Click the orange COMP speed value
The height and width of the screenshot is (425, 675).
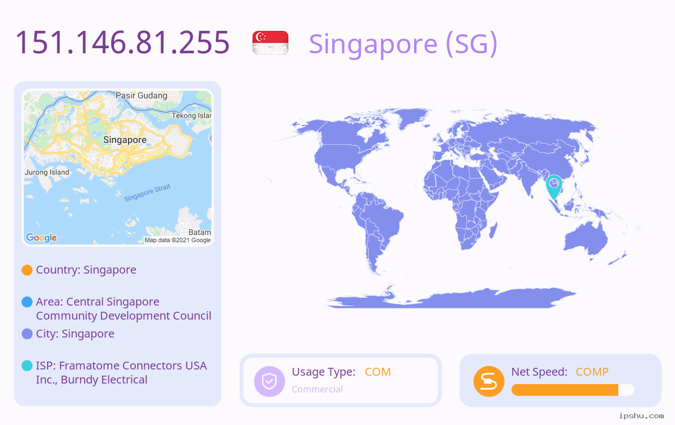point(592,372)
